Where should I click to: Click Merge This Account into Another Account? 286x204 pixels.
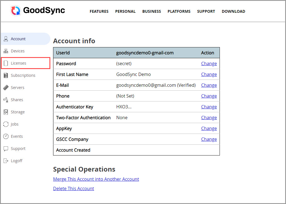click(96, 179)
